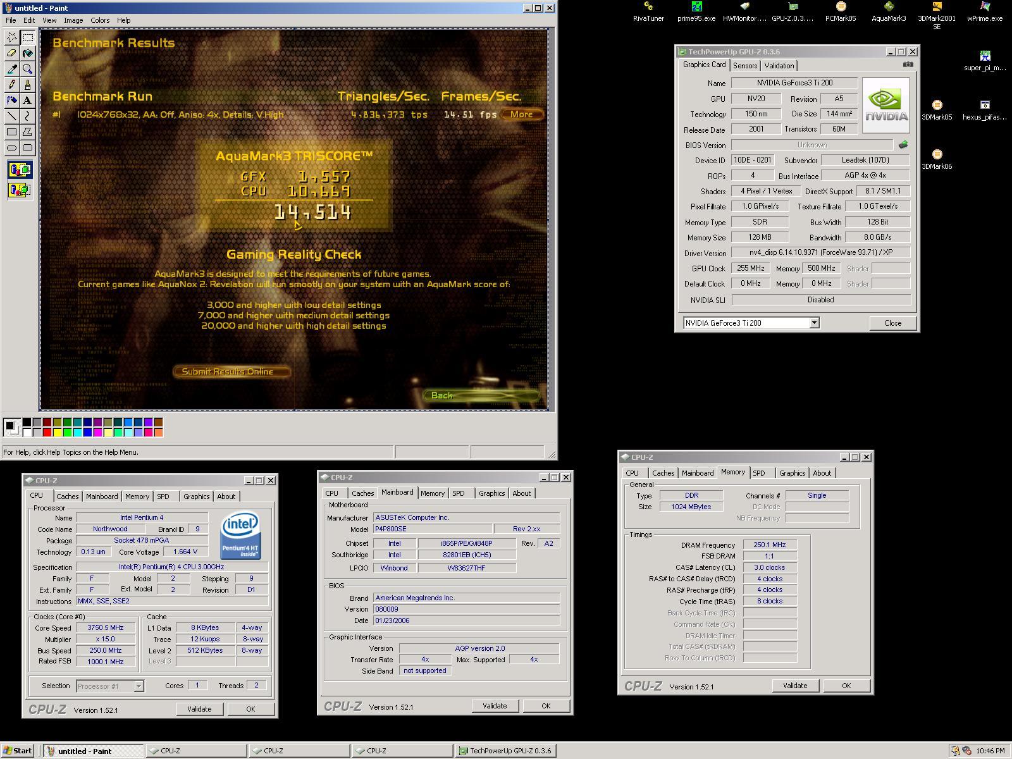Choose the Airbrush spray tool

pyautogui.click(x=12, y=101)
